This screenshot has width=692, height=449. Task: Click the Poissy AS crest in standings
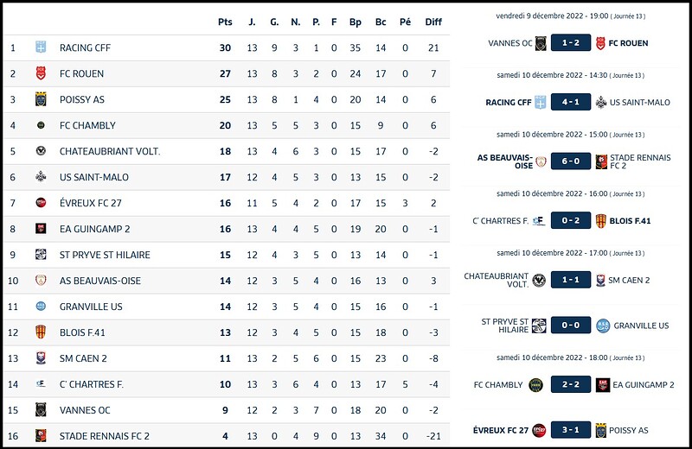click(41, 99)
